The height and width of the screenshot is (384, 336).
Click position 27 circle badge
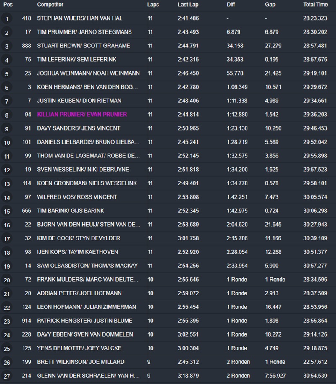7,376
